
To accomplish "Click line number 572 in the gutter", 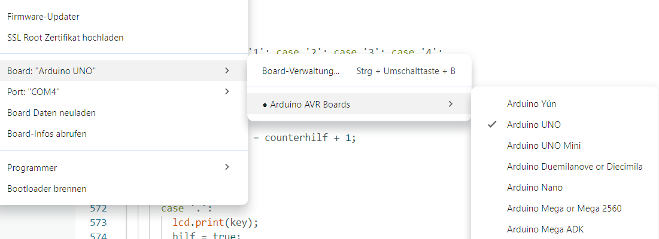I will pyautogui.click(x=98, y=209).
